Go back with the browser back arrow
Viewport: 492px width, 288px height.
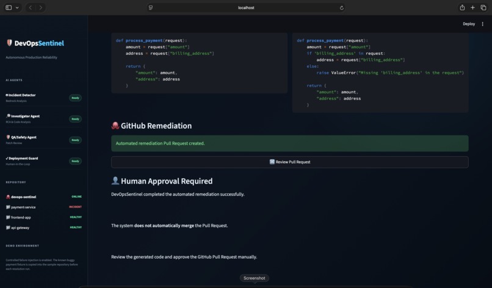pos(31,7)
